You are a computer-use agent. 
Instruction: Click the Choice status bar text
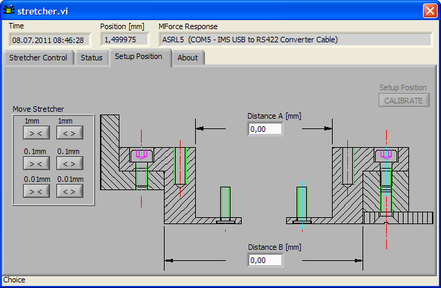pyautogui.click(x=14, y=280)
